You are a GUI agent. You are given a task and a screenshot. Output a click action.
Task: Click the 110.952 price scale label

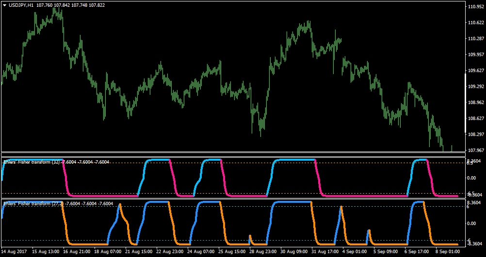476,6
